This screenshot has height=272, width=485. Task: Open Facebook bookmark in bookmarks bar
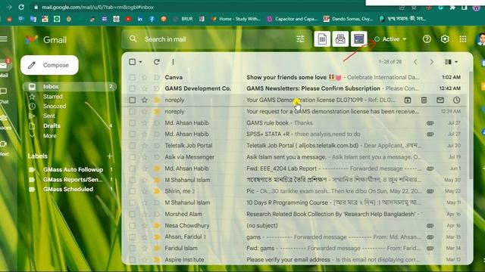pyautogui.click(x=152, y=19)
